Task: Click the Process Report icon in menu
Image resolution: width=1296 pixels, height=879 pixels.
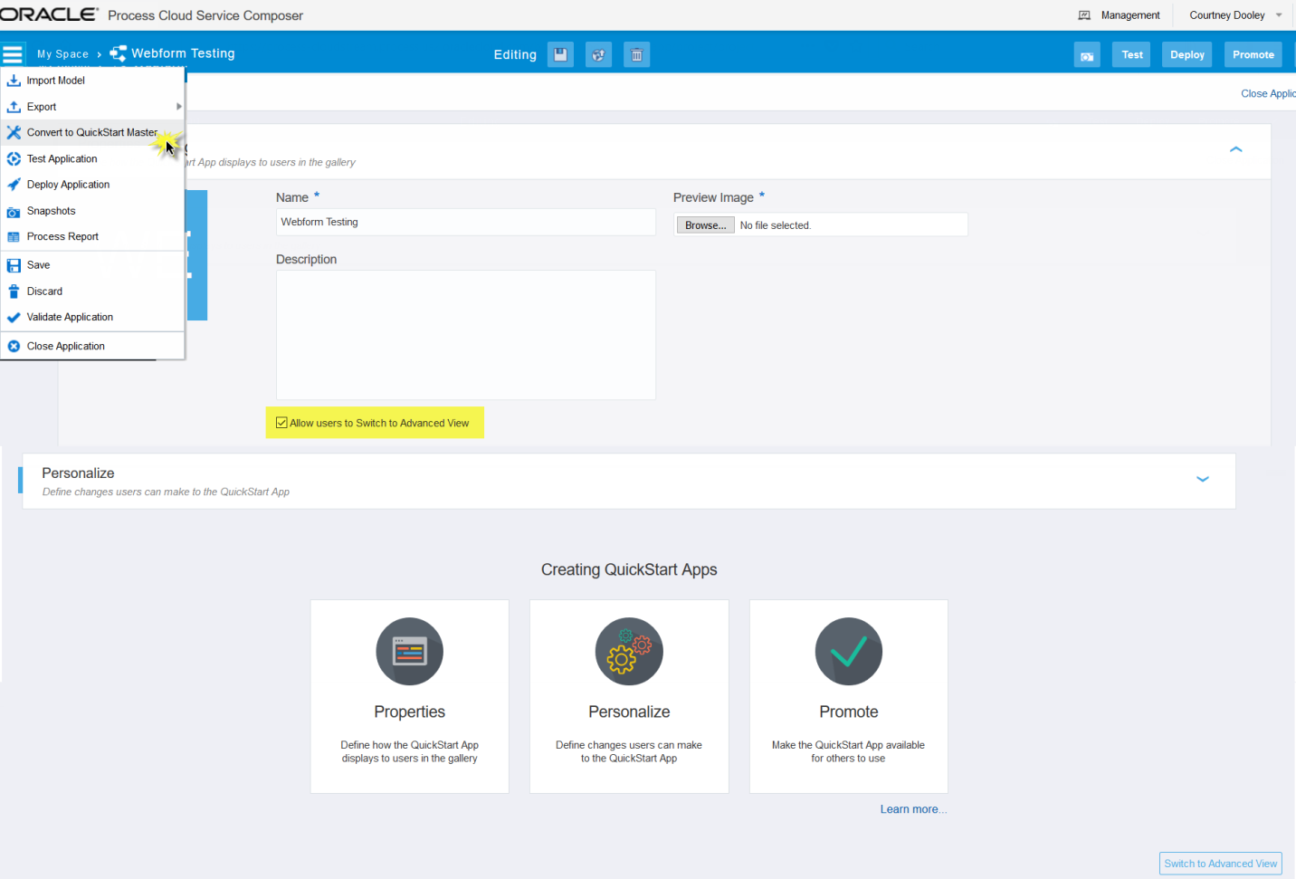Action: pyautogui.click(x=14, y=237)
